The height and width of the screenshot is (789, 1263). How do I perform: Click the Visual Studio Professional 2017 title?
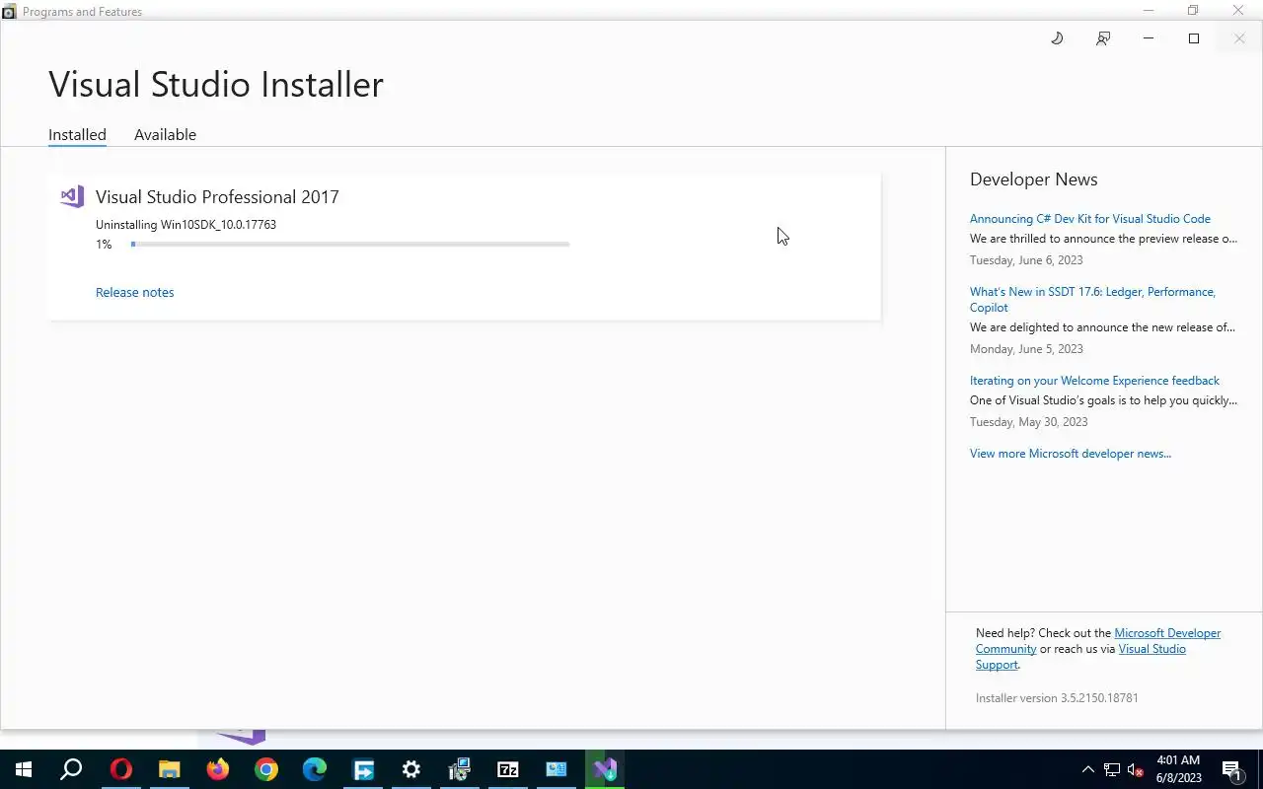point(217,197)
